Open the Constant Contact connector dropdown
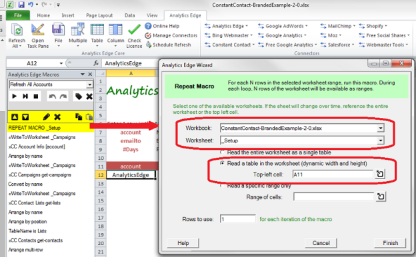The width and height of the screenshot is (416, 257). pos(230,45)
